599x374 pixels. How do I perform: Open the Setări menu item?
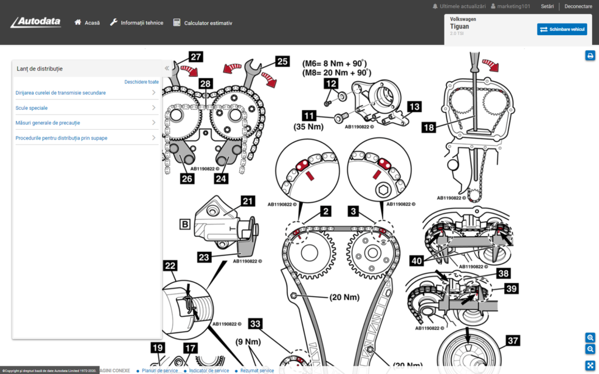pos(548,6)
